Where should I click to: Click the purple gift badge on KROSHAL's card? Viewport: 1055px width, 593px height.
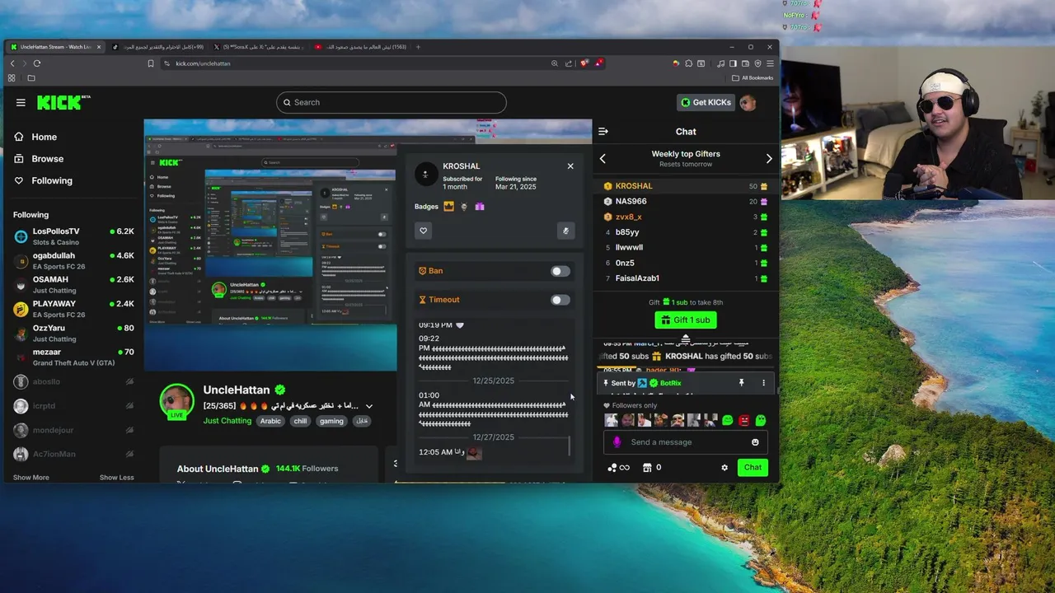point(480,207)
